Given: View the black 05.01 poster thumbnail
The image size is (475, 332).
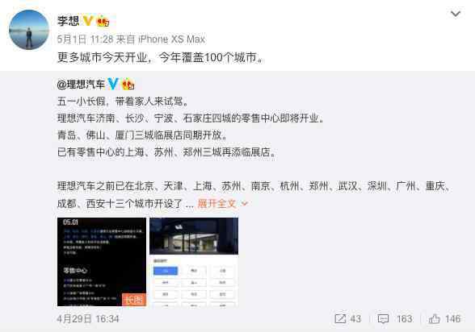Looking at the screenshot, I should 102,262.
